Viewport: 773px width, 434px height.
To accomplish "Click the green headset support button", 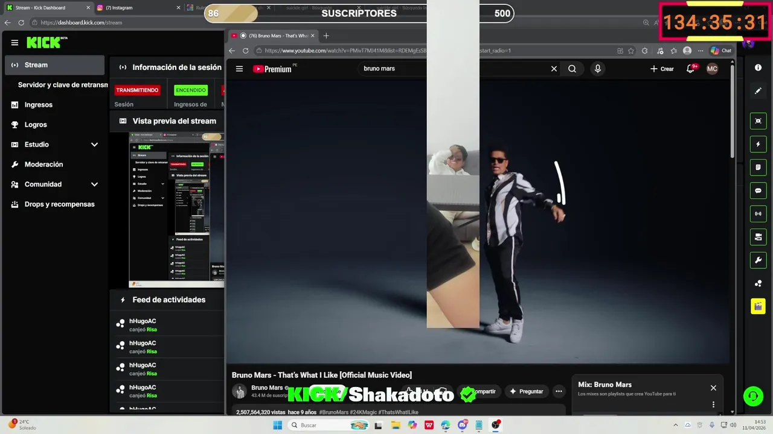I will 752,396.
